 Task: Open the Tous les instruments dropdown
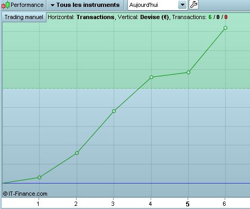coord(85,5)
